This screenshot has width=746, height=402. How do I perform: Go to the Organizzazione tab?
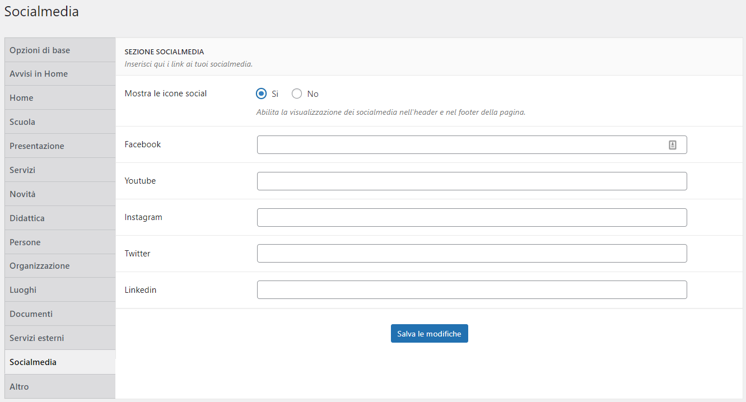[60, 266]
